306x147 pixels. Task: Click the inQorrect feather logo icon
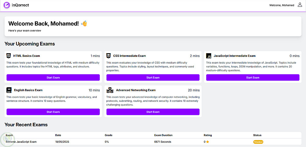[x=7, y=5]
